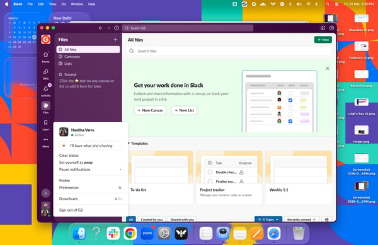Select Lists in Files sidebar
This screenshot has height=245, width=378.
(88, 64)
